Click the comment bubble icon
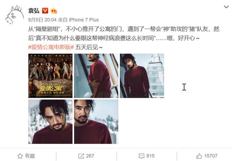The height and width of the screenshot is (161, 232). coord(141,156)
